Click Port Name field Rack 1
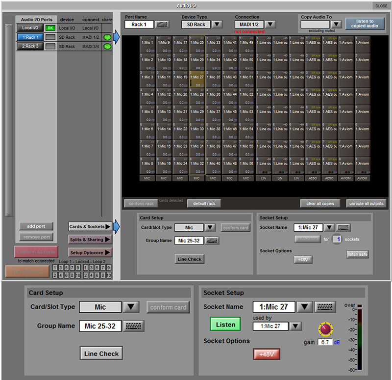Screen dimensions: 392x380 click(139, 24)
